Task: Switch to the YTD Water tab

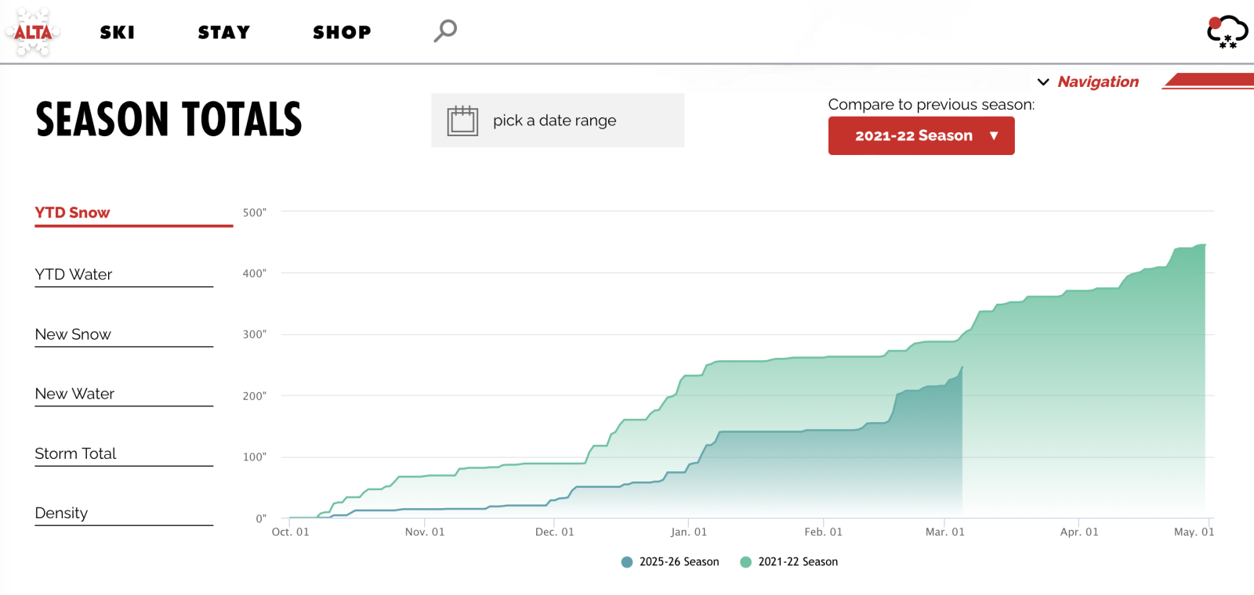Action: coord(74,275)
